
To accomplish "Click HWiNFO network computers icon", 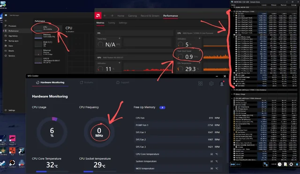I will [266, 164].
